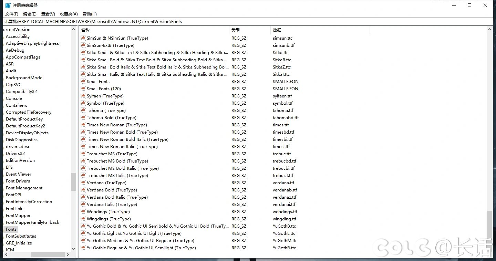Select the Accessibility key in the tree

(x=18, y=36)
